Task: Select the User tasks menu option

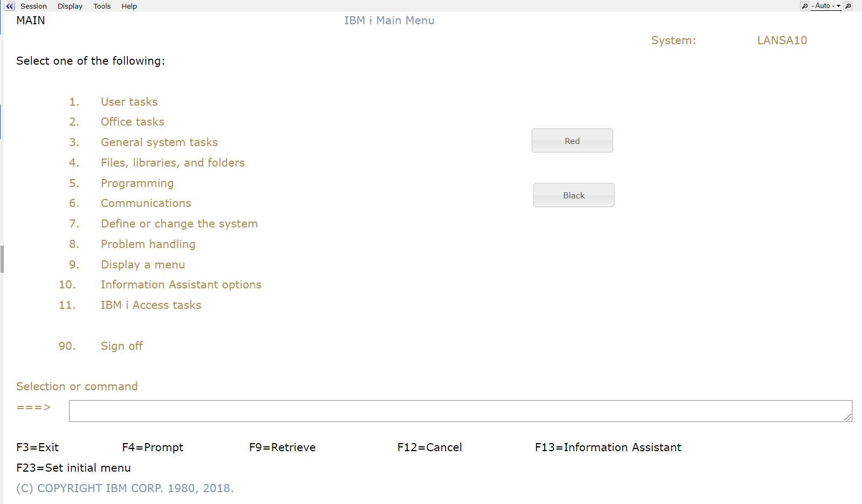Action: 129,102
